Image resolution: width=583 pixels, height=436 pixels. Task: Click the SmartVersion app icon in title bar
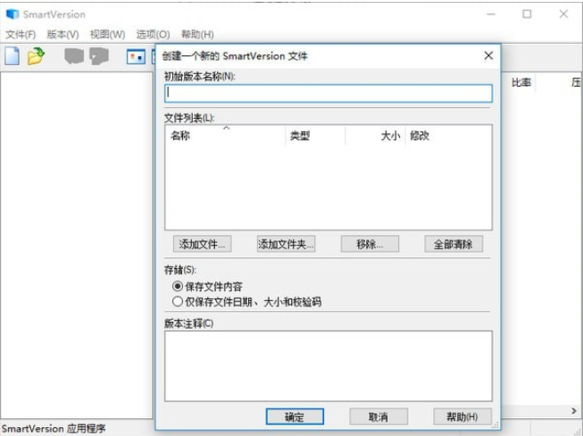12,14
